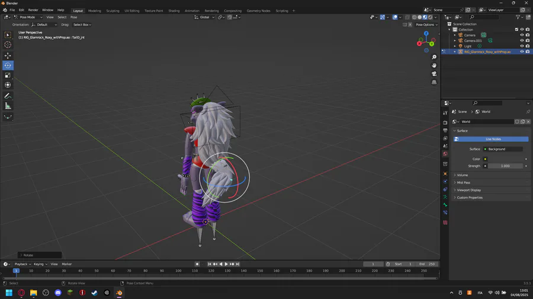
Task: Open the Orientation Default dropdown
Action: click(x=44, y=25)
